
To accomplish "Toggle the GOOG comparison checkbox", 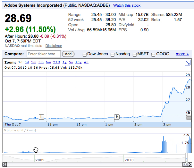I will point(153,55).
